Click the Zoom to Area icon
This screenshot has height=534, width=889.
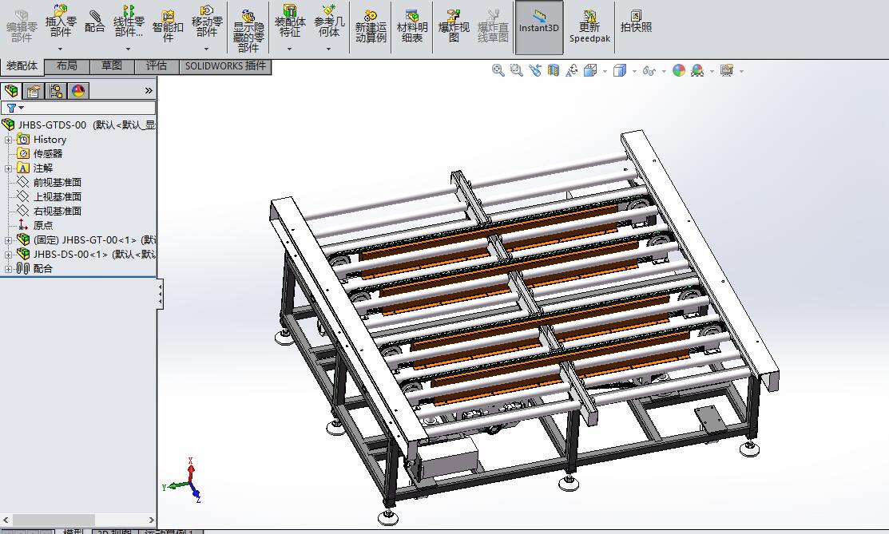click(516, 70)
